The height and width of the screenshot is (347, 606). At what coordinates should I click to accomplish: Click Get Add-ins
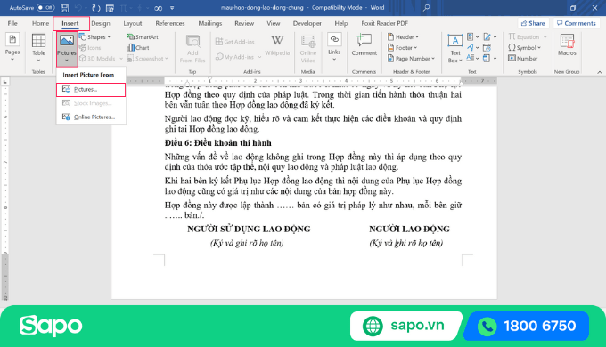coord(235,42)
